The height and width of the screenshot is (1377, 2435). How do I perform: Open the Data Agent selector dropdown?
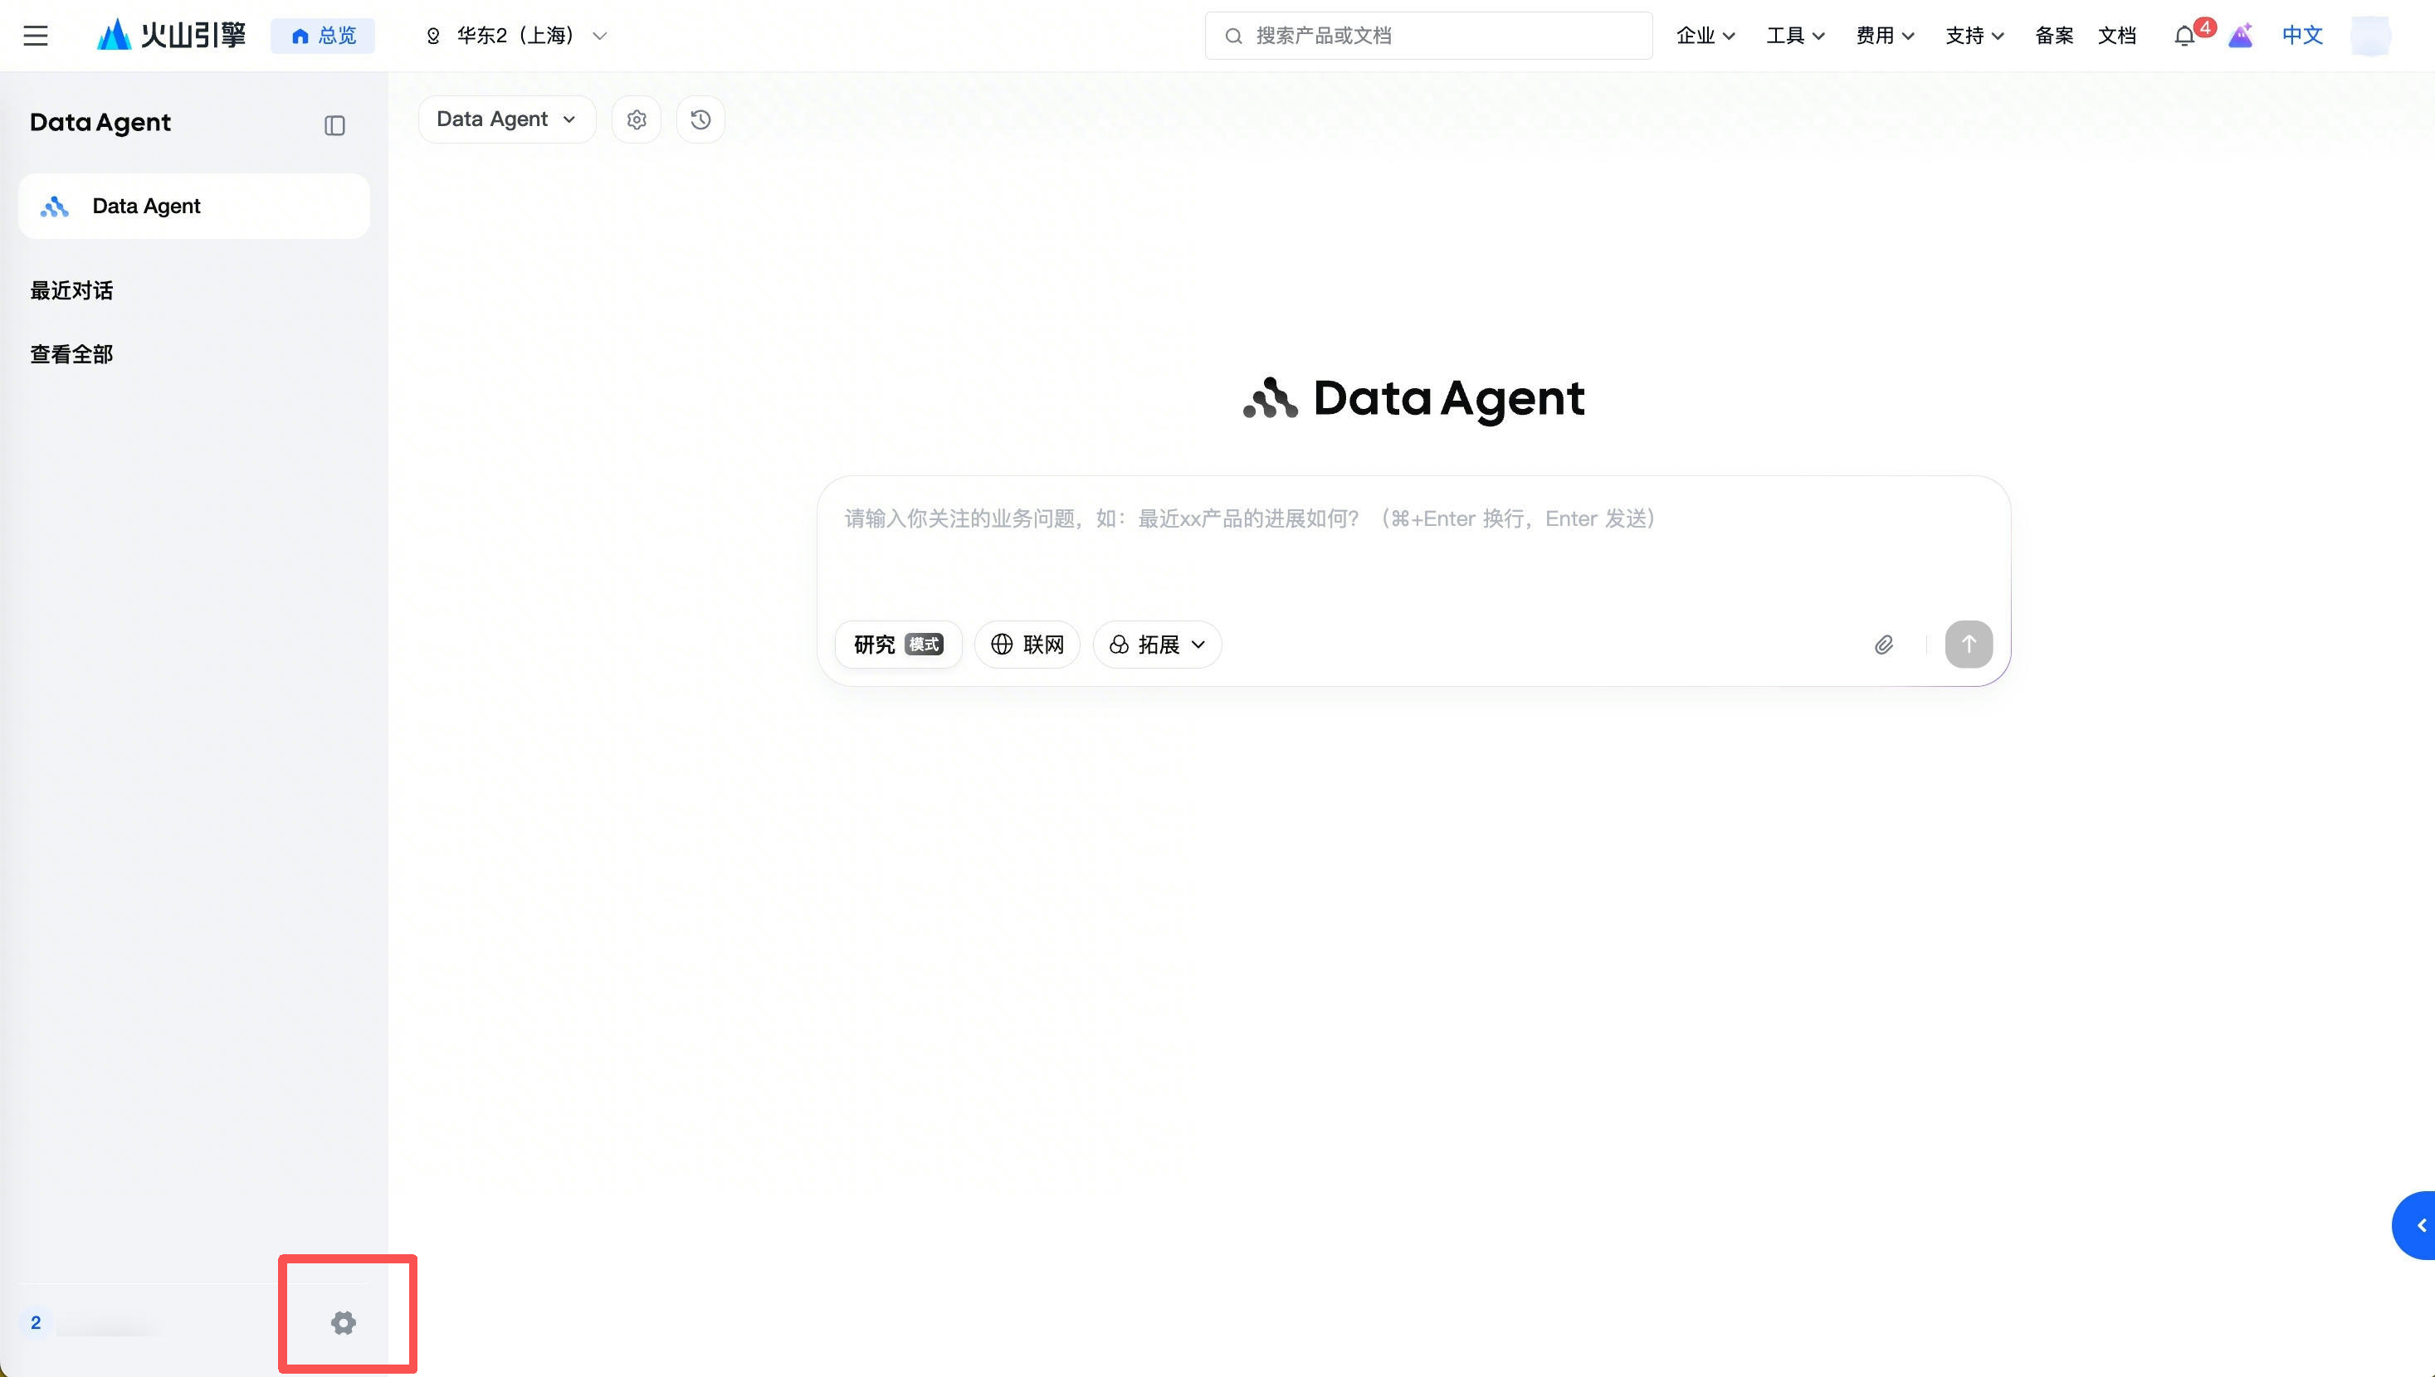(506, 119)
